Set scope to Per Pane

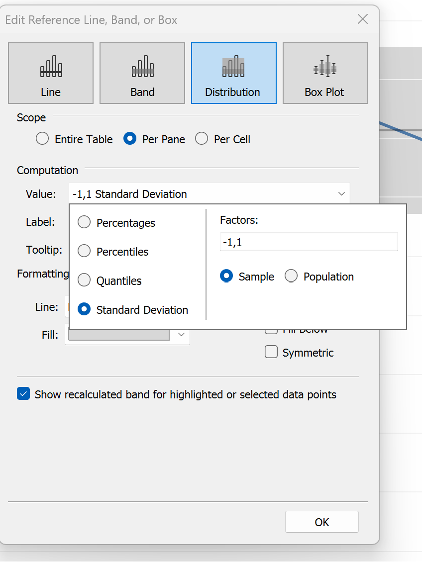130,139
